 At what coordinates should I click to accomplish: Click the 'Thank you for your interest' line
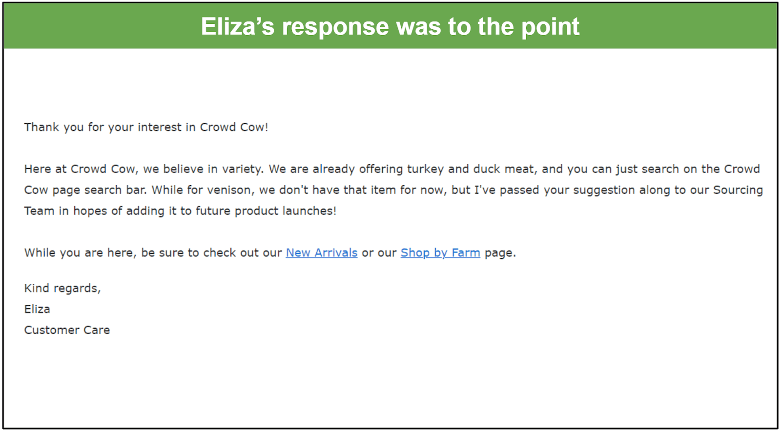click(x=146, y=127)
